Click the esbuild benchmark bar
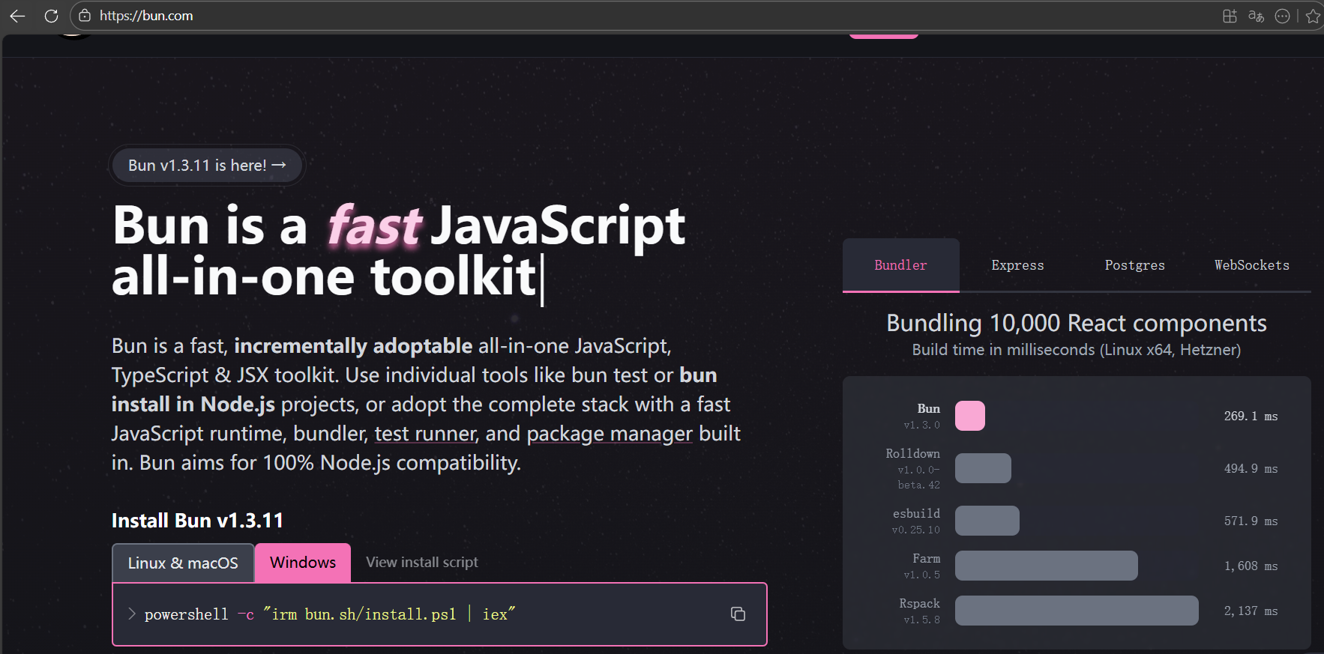This screenshot has width=1324, height=654. tap(987, 521)
